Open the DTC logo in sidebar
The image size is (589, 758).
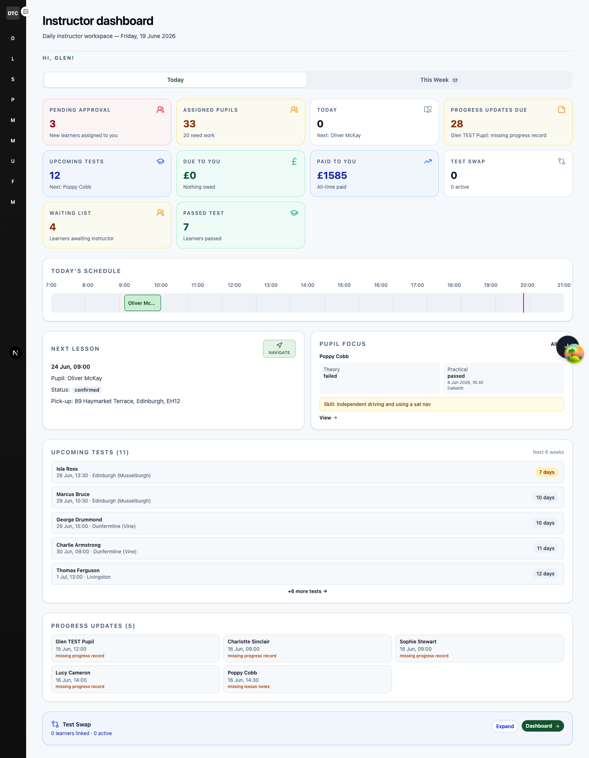[x=13, y=13]
